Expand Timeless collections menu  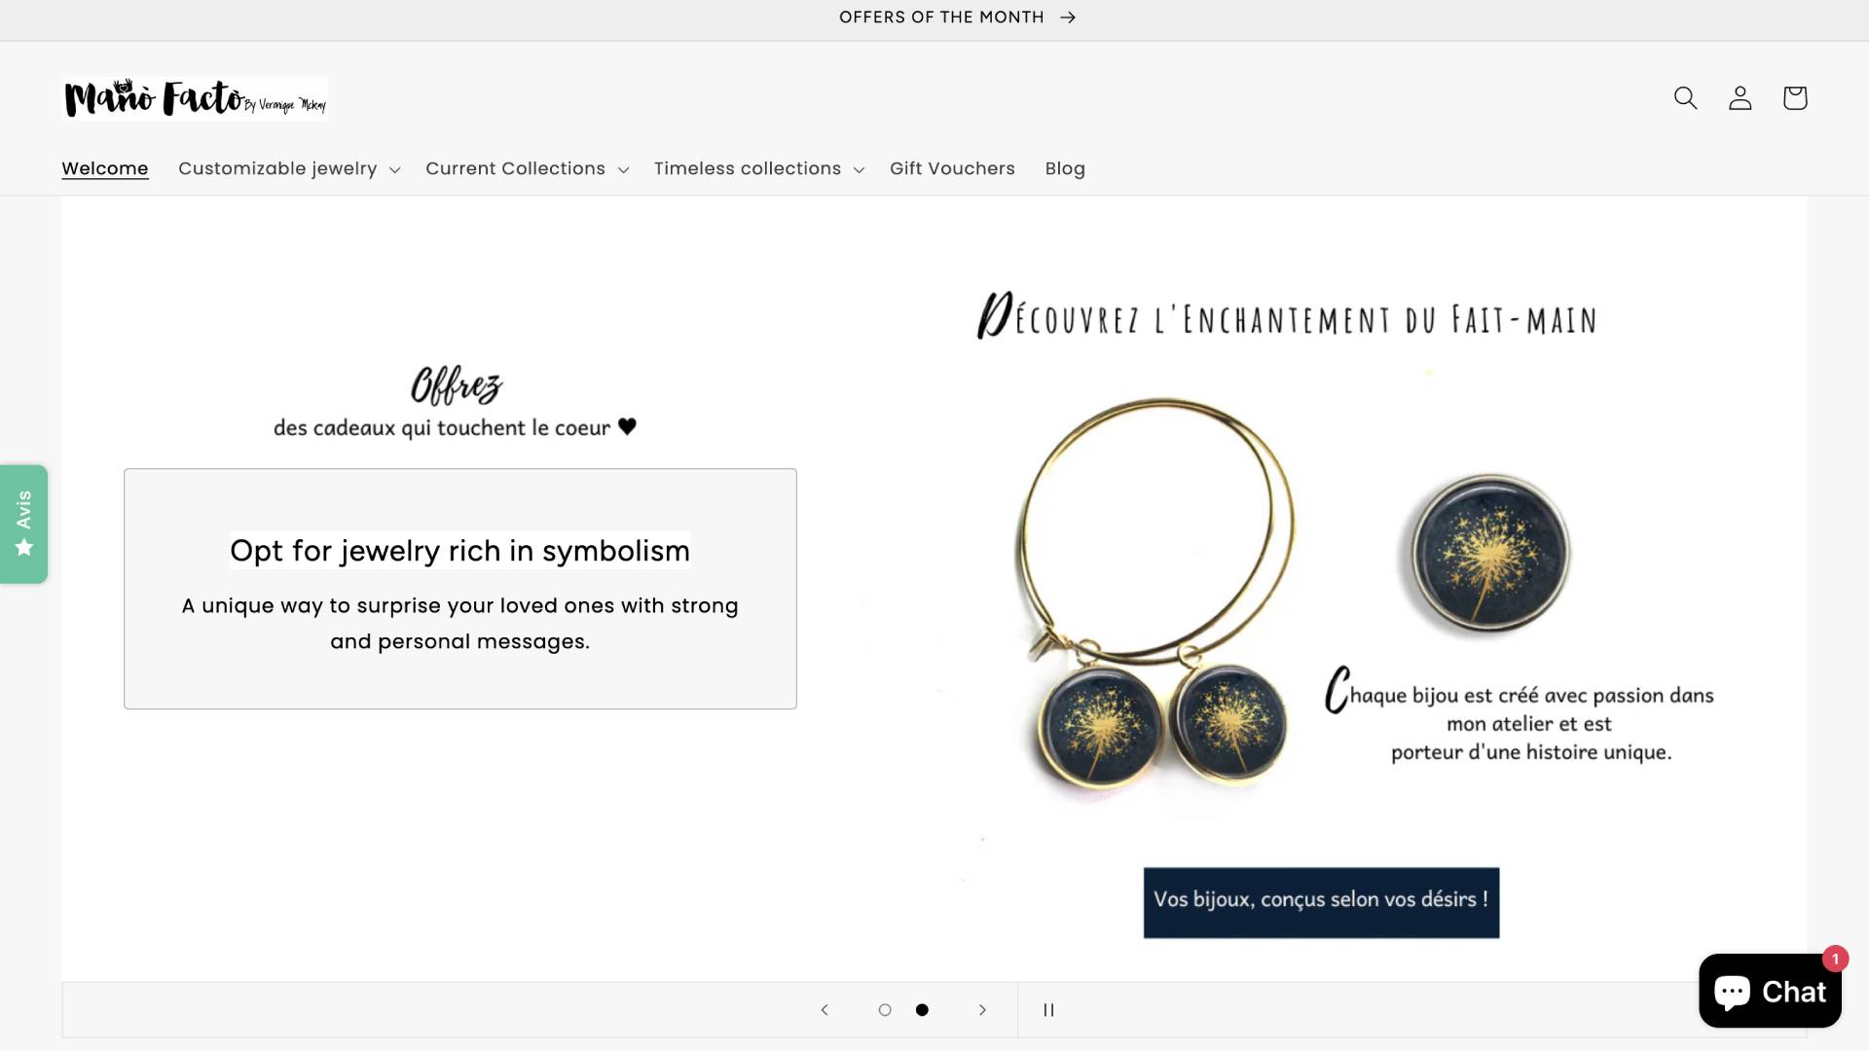tap(759, 168)
